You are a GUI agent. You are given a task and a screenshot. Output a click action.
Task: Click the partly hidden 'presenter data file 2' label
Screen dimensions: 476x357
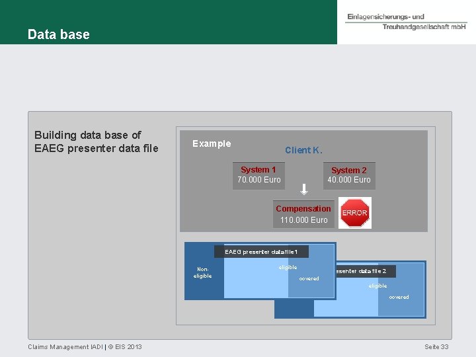pyautogui.click(x=366, y=271)
